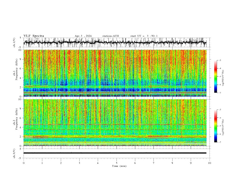Click time axis tick label '5'
The image size is (236, 183).
coord(117,163)
